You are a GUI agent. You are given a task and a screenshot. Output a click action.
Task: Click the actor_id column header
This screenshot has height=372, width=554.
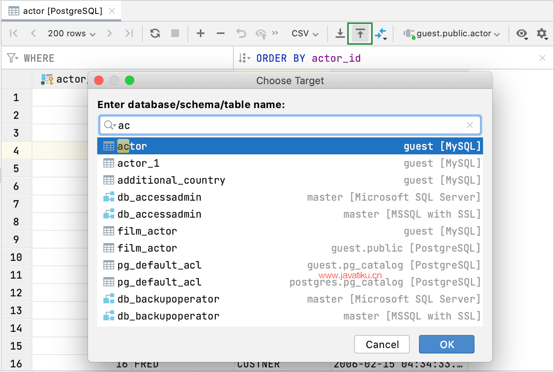coord(64,79)
